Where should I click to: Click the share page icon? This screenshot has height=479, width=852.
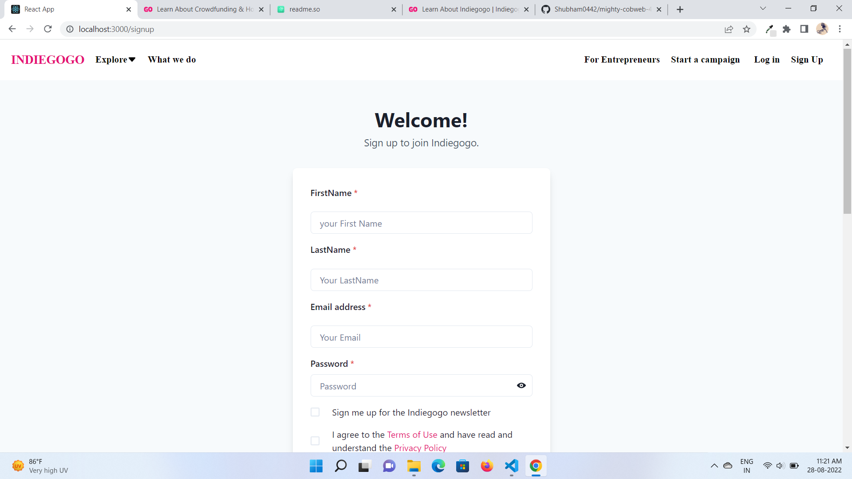click(x=729, y=29)
